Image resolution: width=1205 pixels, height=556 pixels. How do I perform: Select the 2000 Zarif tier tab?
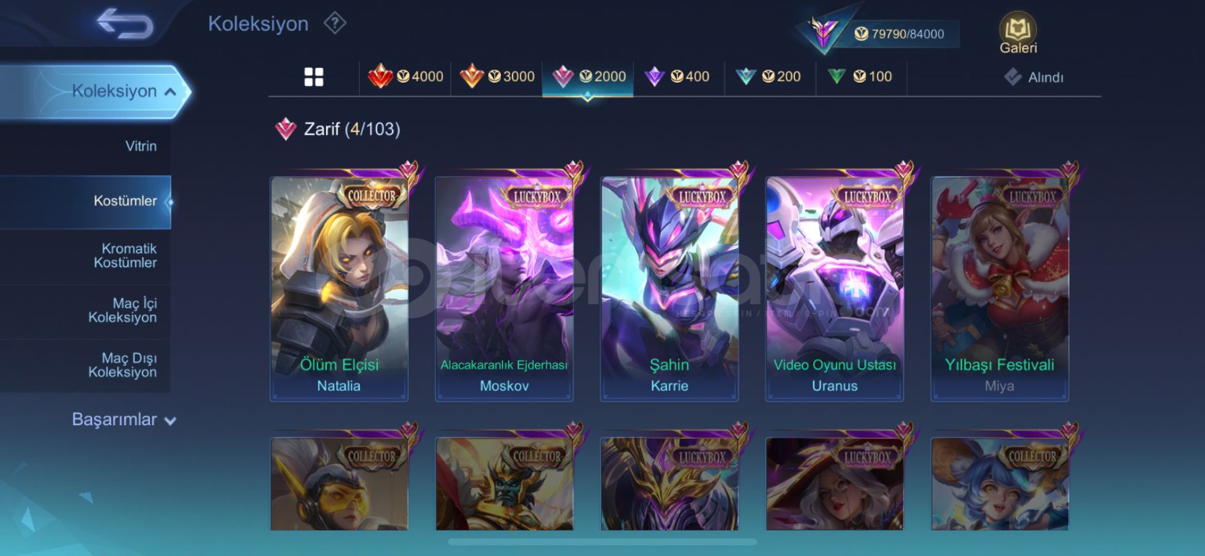[588, 78]
